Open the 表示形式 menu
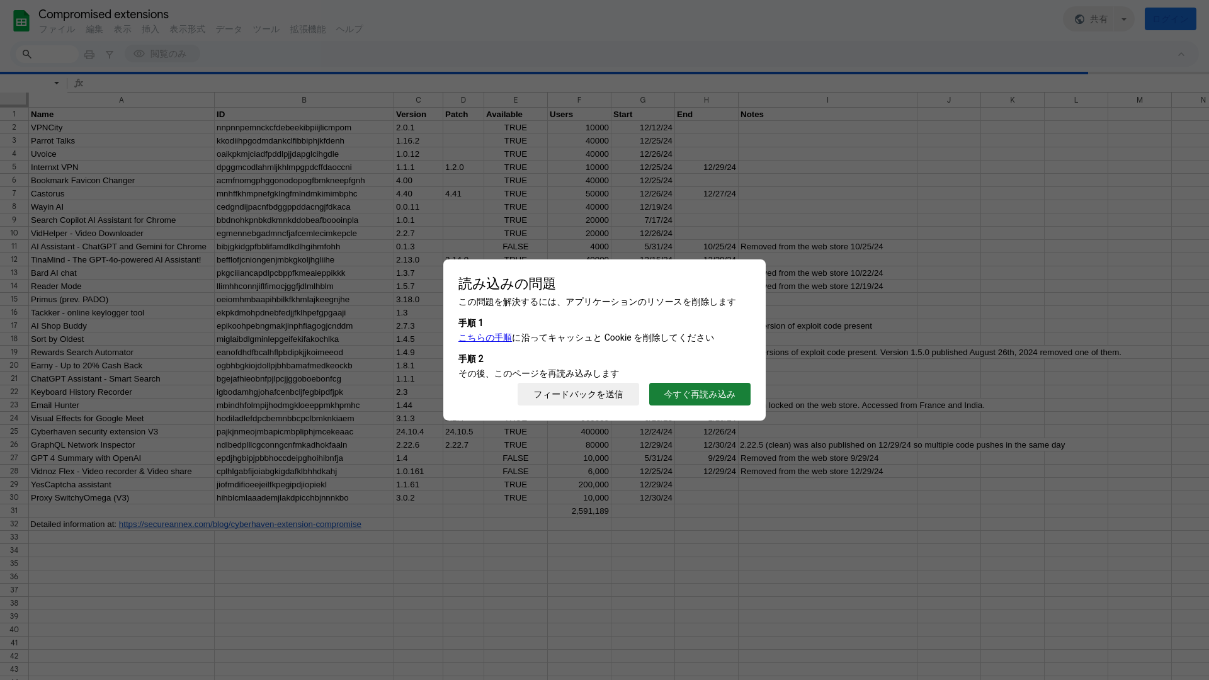 187,30
